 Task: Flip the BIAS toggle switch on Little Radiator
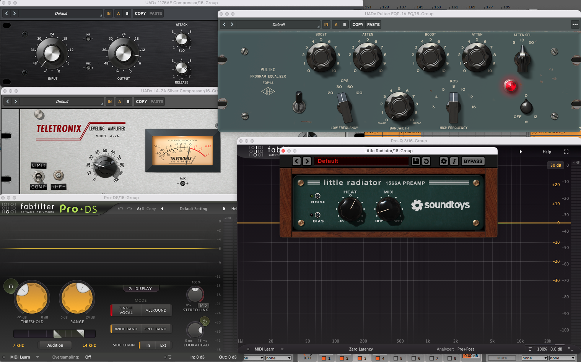[317, 215]
